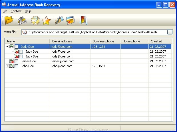Close the Address Book Recovery window
This screenshot has height=132, width=177.
point(172,5)
